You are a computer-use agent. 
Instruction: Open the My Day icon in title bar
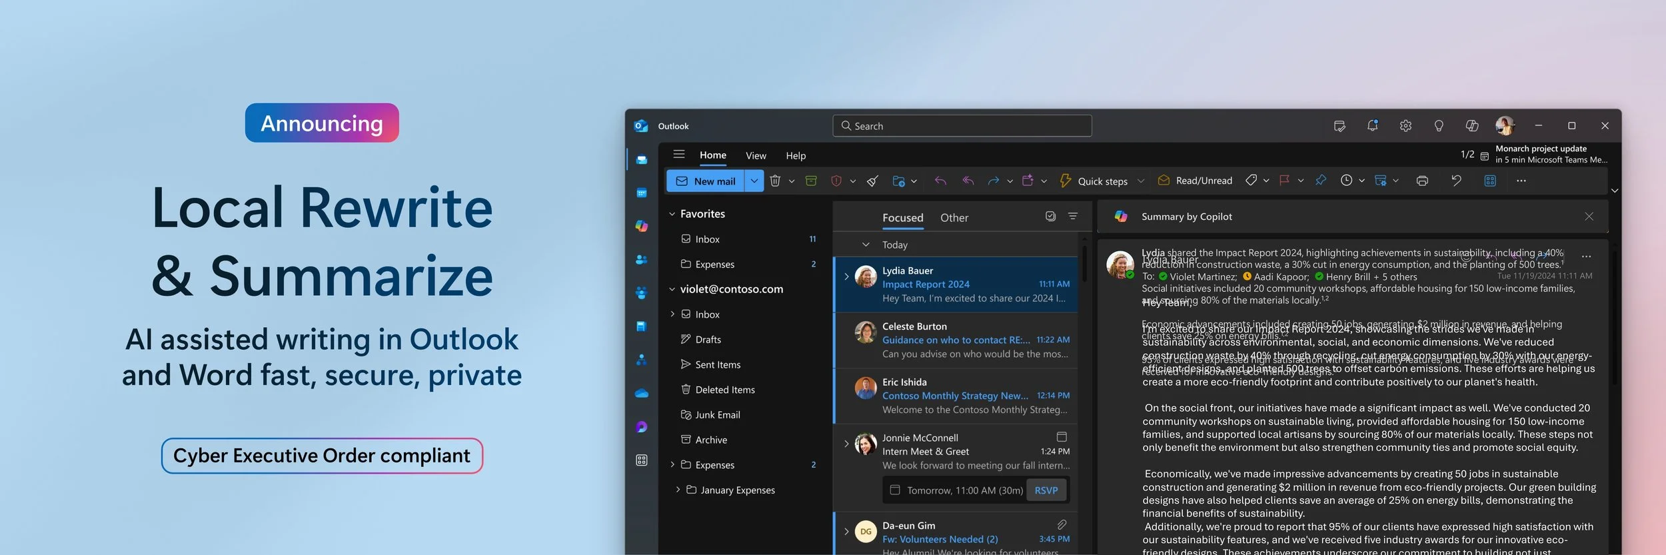coord(1339,126)
